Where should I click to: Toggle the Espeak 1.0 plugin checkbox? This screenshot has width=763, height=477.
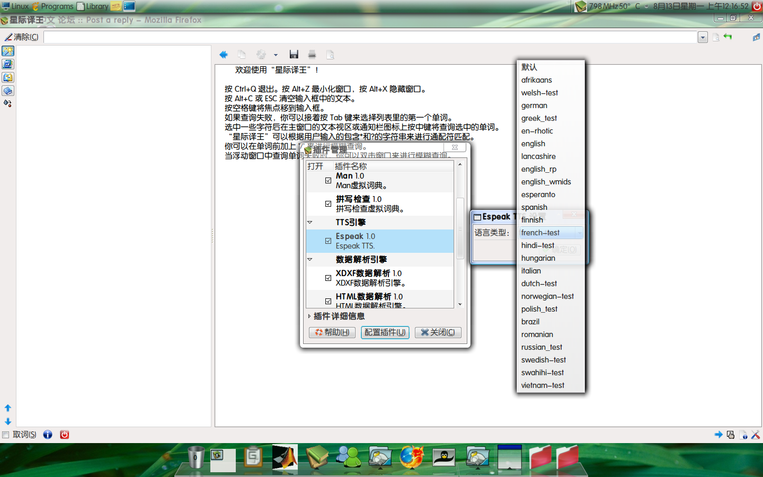(x=329, y=241)
